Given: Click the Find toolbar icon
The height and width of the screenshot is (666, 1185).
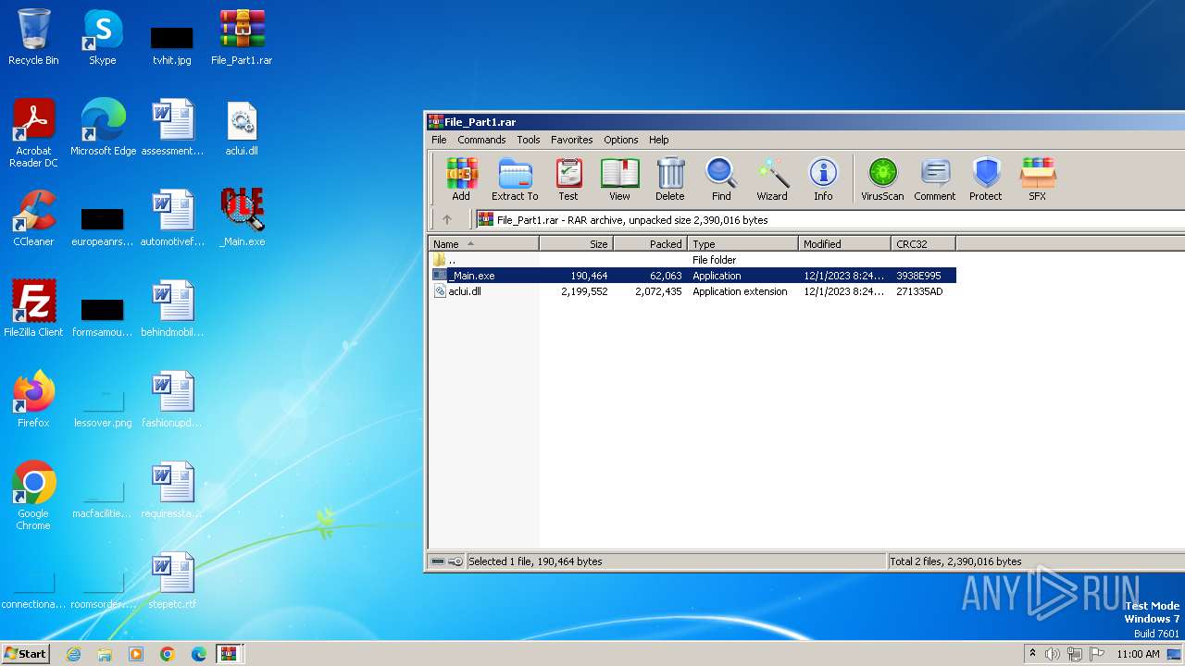Looking at the screenshot, I should (x=721, y=179).
